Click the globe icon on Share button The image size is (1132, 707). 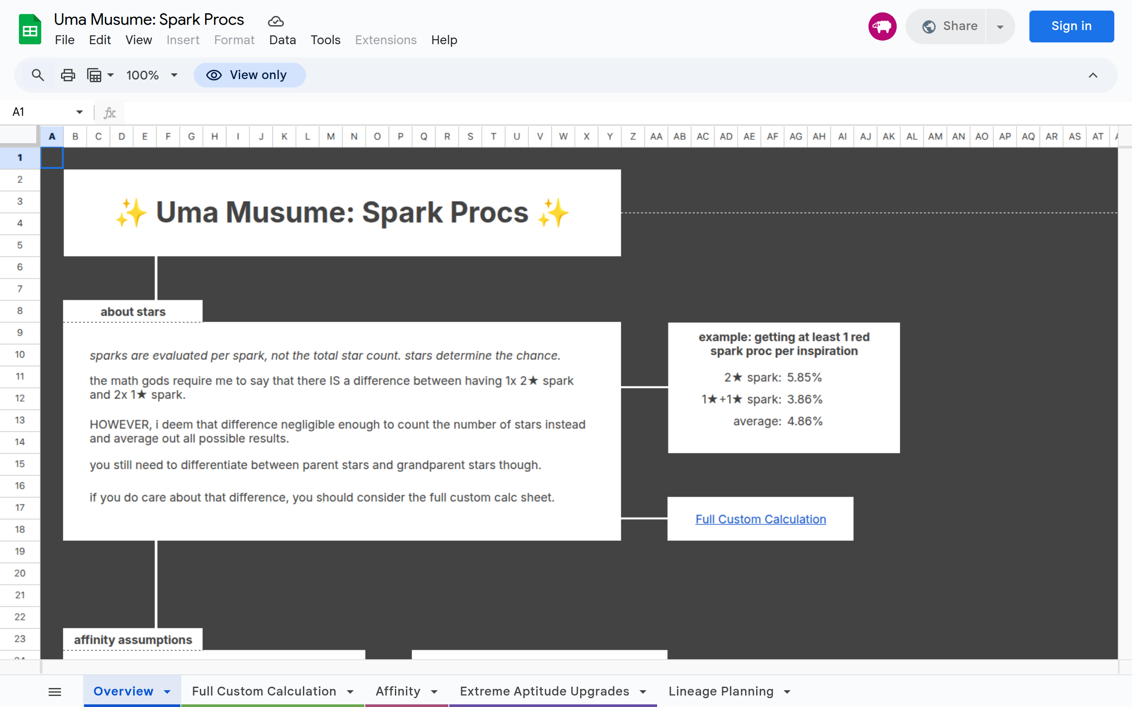pos(929,27)
